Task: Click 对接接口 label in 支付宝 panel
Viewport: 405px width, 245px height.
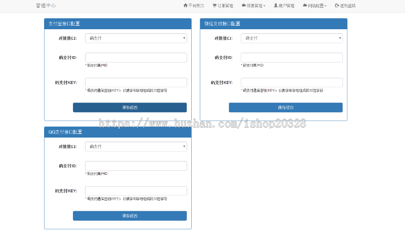Action: [x=67, y=38]
